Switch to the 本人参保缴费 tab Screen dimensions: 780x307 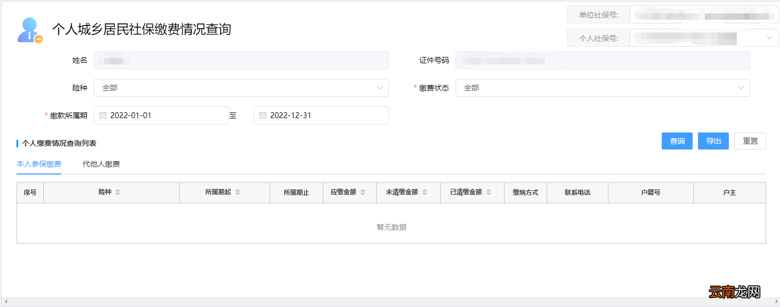click(x=39, y=164)
